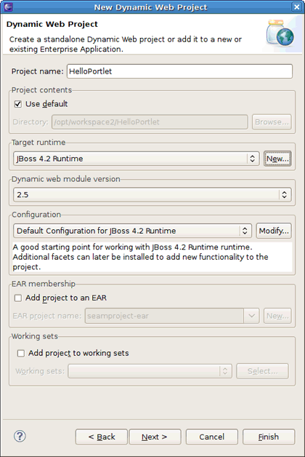Click the EAR project name dropdown arrow
The width and height of the screenshot is (305, 457).
click(x=251, y=316)
